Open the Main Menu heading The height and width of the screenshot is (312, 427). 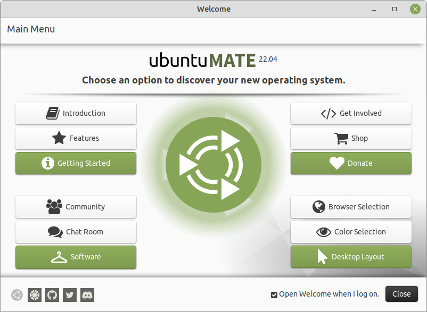click(x=30, y=29)
